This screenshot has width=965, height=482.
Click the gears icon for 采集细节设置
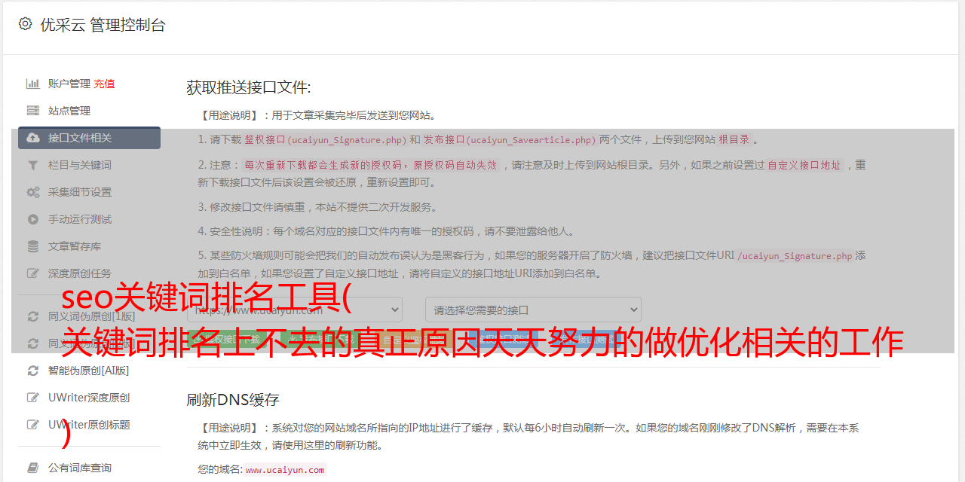tap(33, 192)
